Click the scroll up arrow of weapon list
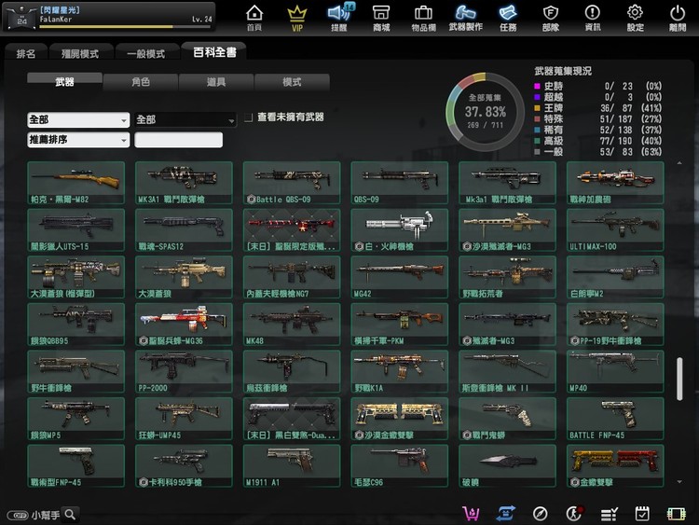699x525 pixels. (679, 163)
